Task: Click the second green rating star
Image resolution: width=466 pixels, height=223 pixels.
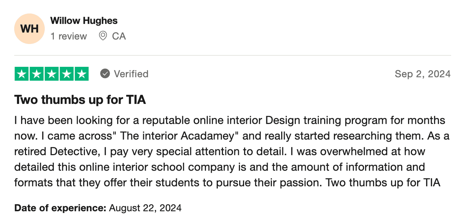Action: coord(37,74)
